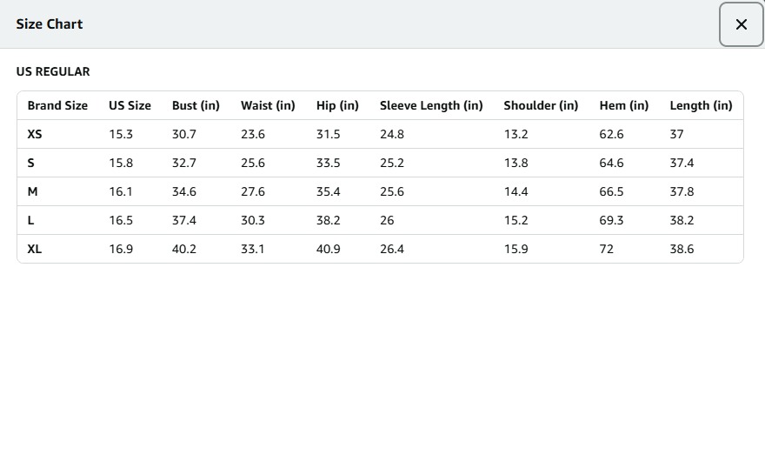Screen dimensions: 765x468
Task: Select the Shoulder (in) column header
Action: click(541, 105)
